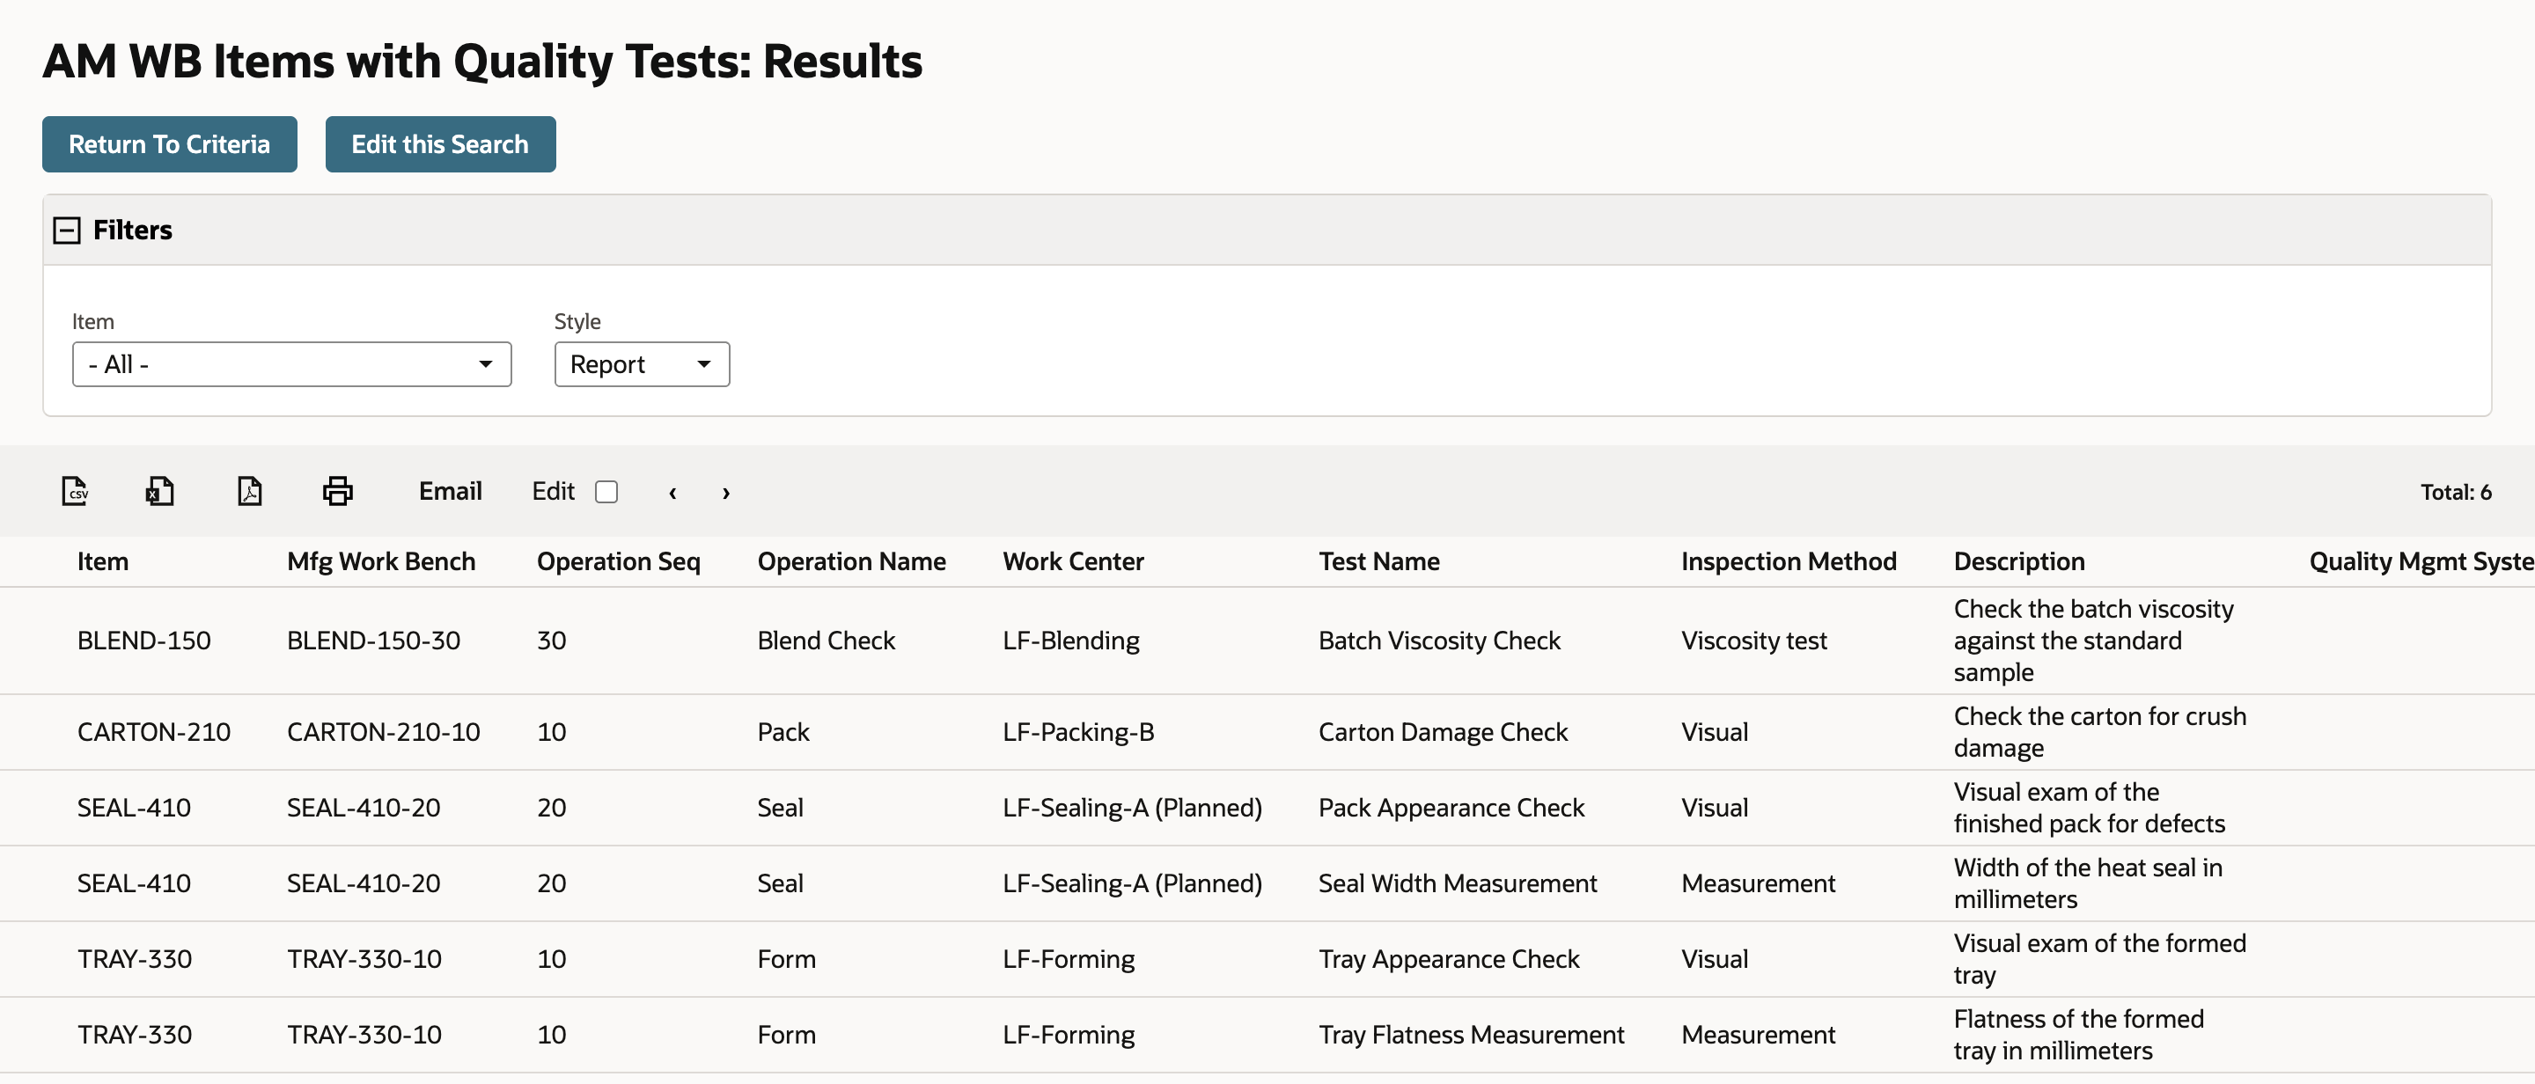
Task: Click Tray Flatness Measurement test name
Action: click(1471, 1035)
